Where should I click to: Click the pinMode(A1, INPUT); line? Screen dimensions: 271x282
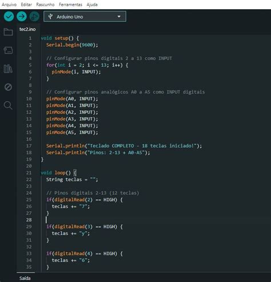[72, 106]
